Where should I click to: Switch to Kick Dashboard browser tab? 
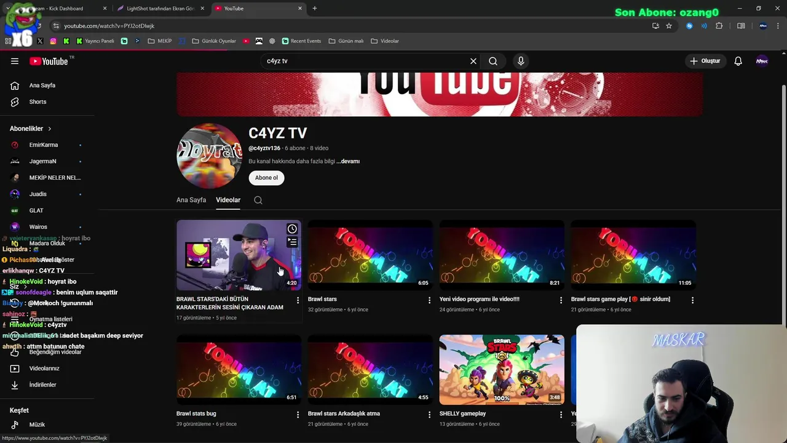pyautogui.click(x=60, y=9)
